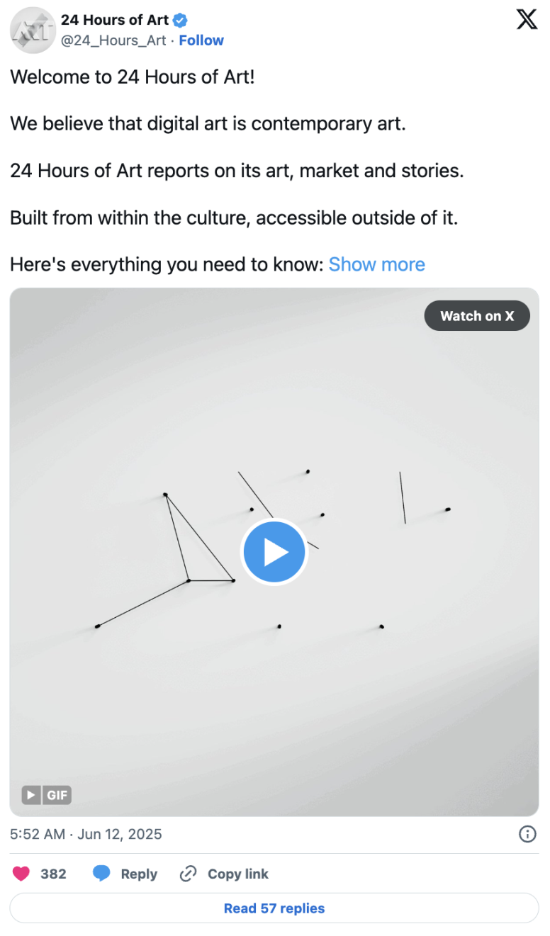550x936 pixels.
Task: Click the 382 likes count
Action: [x=53, y=874]
